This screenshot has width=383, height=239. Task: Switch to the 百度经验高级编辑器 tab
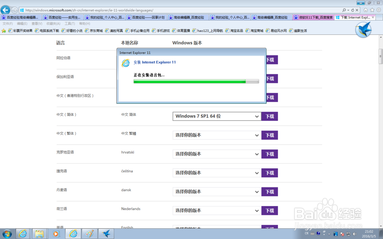click(21, 17)
